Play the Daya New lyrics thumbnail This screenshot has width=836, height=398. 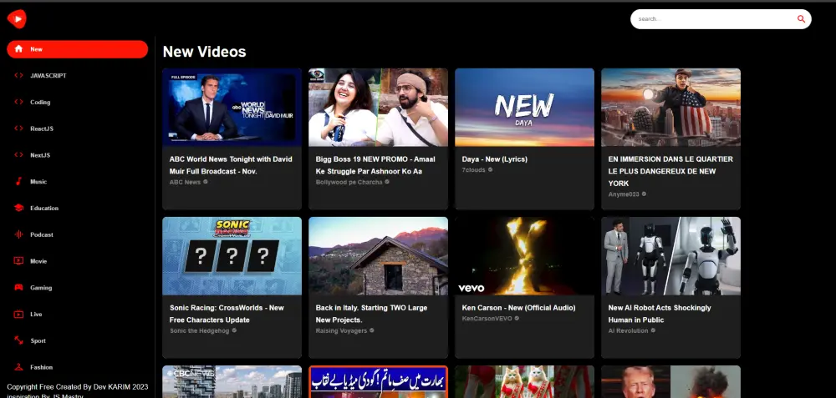pyautogui.click(x=524, y=107)
